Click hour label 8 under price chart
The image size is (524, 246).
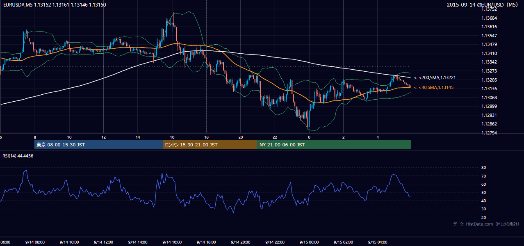(x=35, y=137)
